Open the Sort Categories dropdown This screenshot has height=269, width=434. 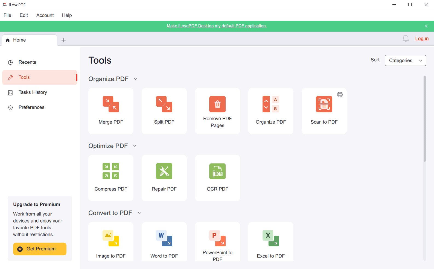tap(405, 60)
